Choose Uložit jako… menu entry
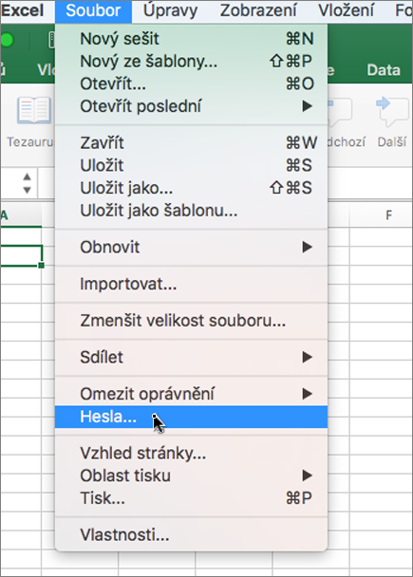The image size is (413, 577). 191,188
